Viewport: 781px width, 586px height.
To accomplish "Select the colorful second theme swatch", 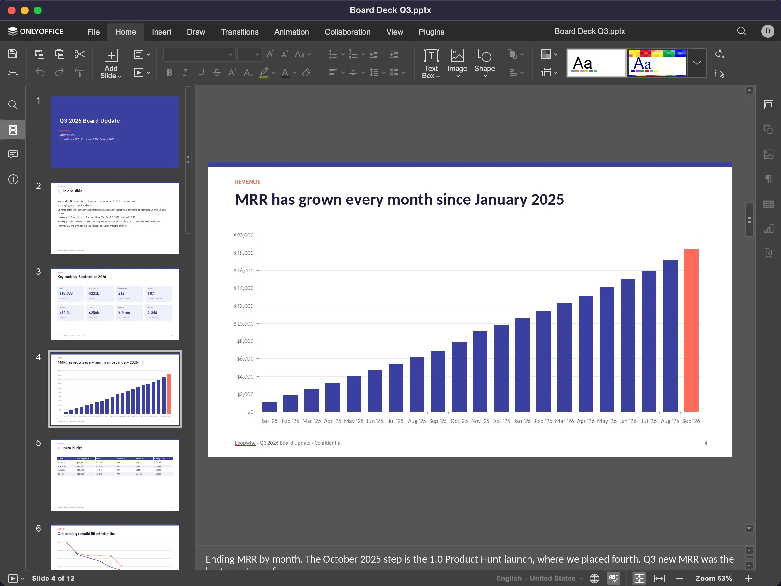I will pyautogui.click(x=657, y=63).
